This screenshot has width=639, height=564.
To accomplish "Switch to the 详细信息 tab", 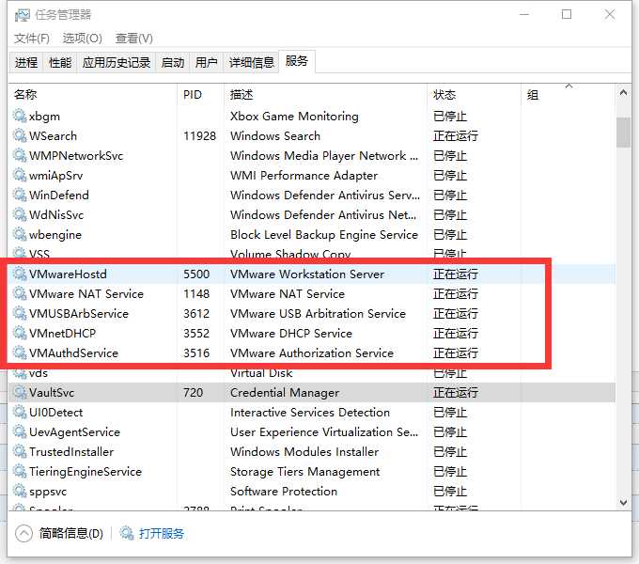I will coord(251,62).
